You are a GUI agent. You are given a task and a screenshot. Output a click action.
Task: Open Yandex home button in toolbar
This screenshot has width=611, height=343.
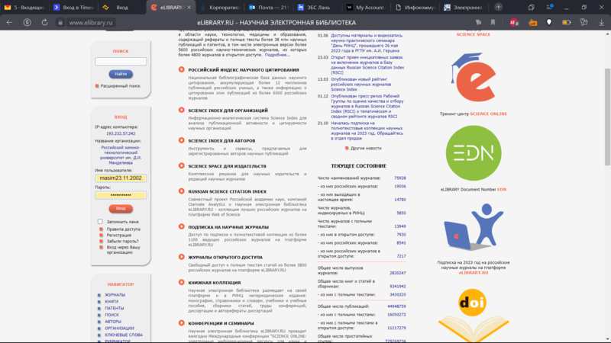(x=27, y=23)
